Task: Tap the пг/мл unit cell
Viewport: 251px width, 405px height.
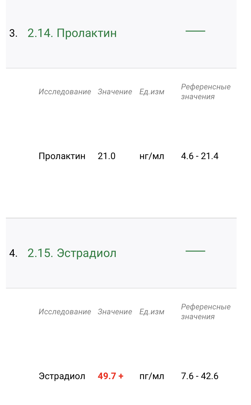Action: click(152, 376)
